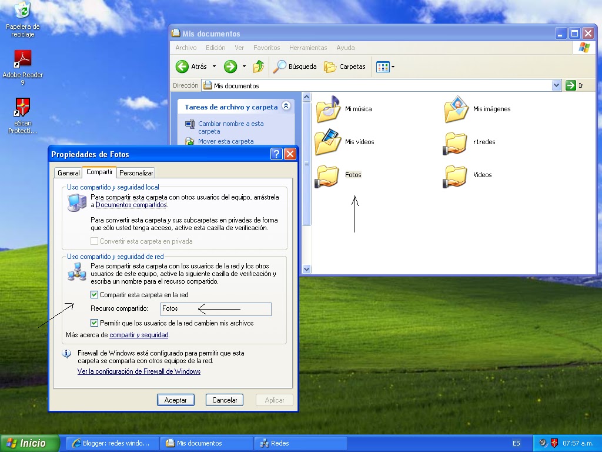Select the Videos shared folder icon
Viewport: 602px width, 452px height.
pyautogui.click(x=456, y=177)
